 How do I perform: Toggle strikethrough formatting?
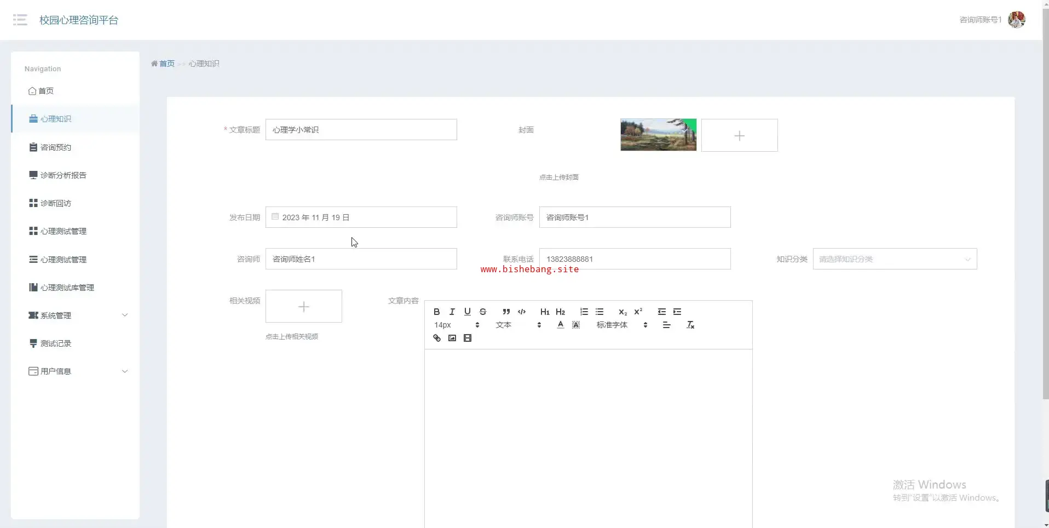[x=483, y=312]
